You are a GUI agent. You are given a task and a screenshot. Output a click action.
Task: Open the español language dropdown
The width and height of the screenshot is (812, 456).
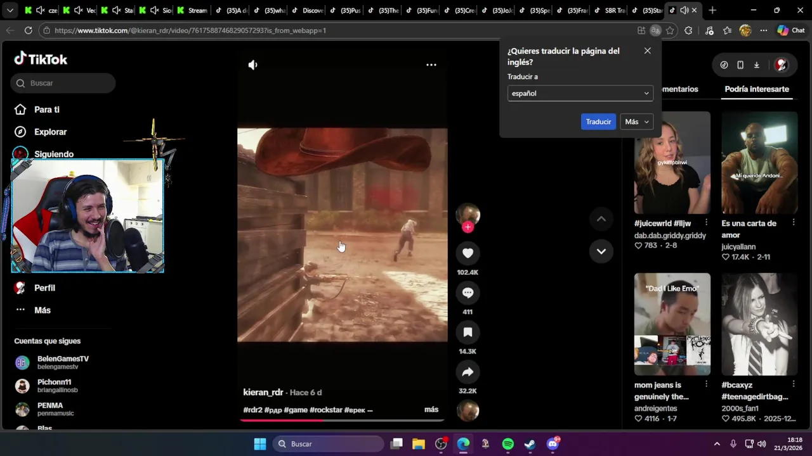(580, 93)
